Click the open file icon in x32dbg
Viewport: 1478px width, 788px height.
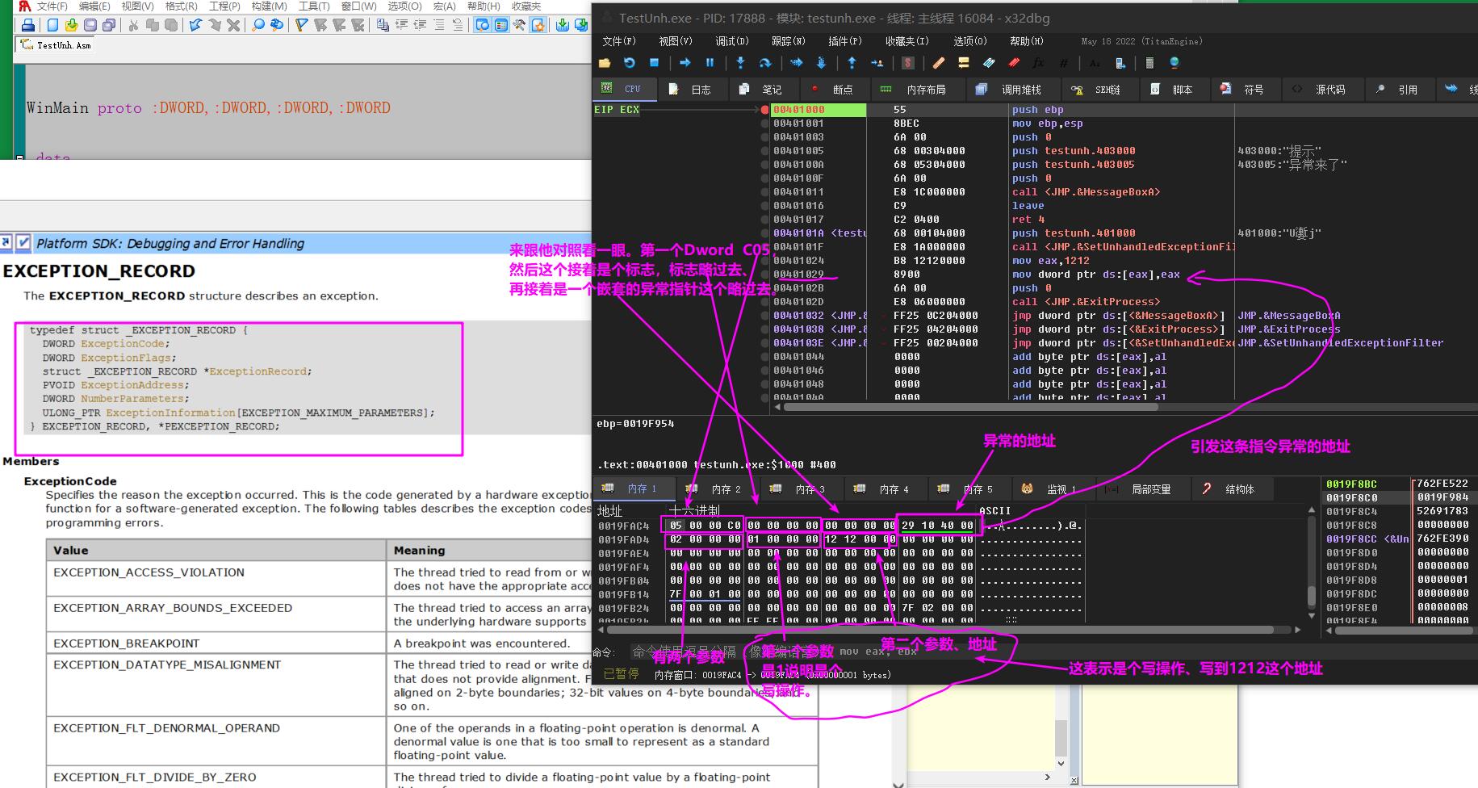tap(605, 63)
